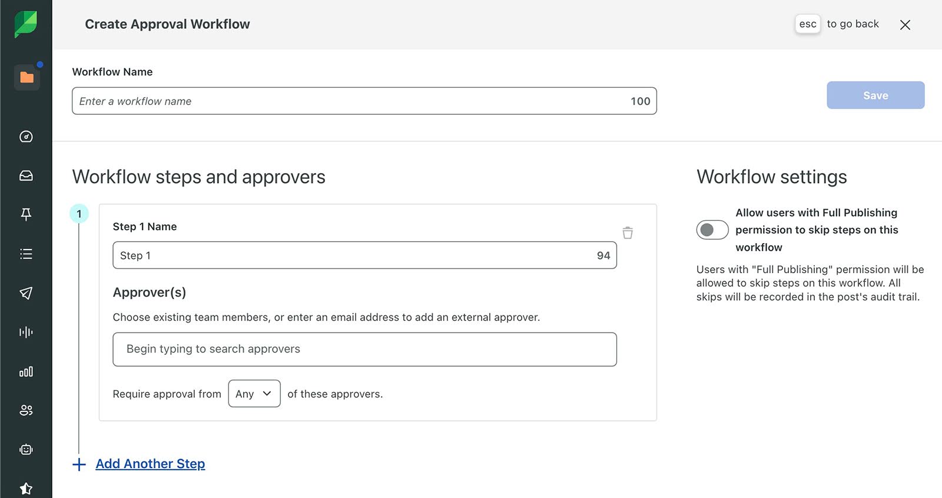Open the star icon in the sidebar
Image resolution: width=942 pixels, height=498 pixels.
pyautogui.click(x=26, y=488)
